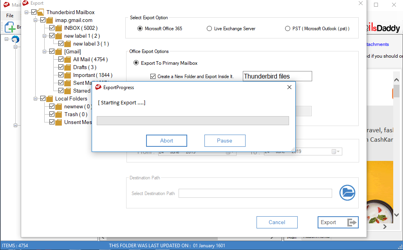Uncheck the Trash folder checkbox
The height and width of the screenshot is (250, 403).
52,114
